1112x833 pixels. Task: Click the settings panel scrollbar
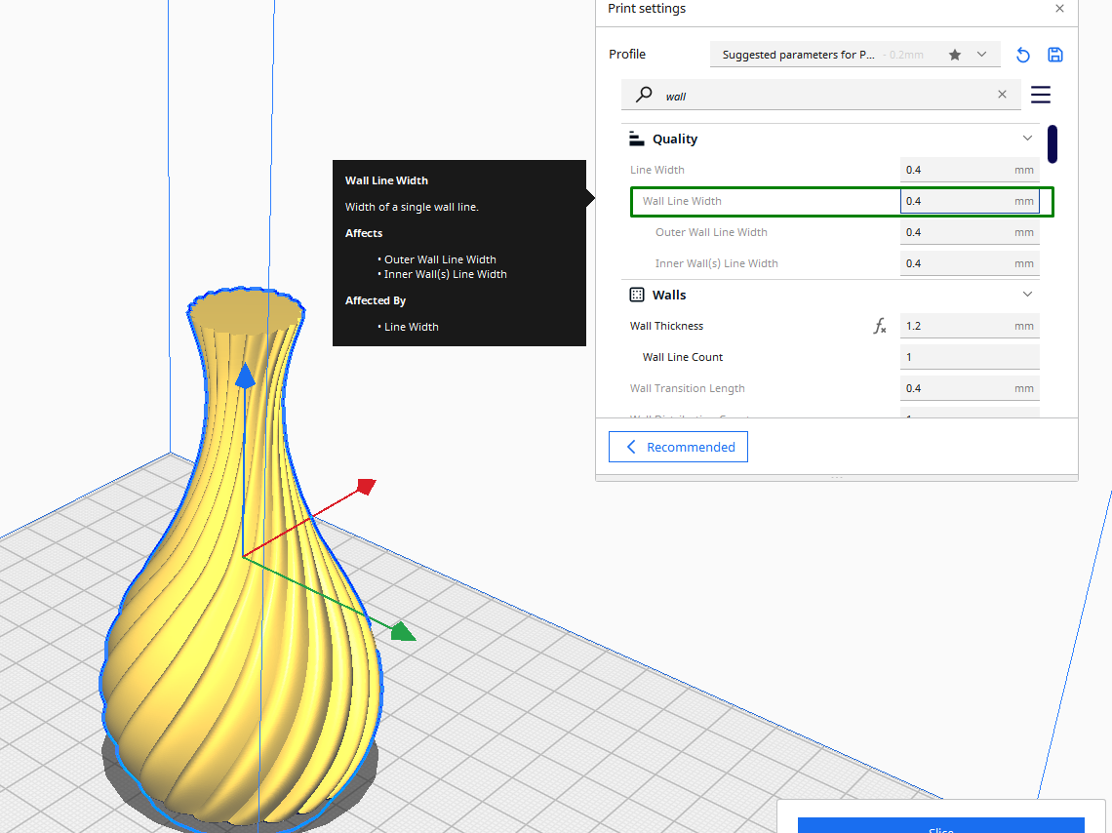[x=1052, y=143]
